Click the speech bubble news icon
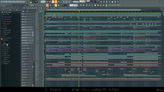This screenshot has width=164, height=92. [118, 2]
